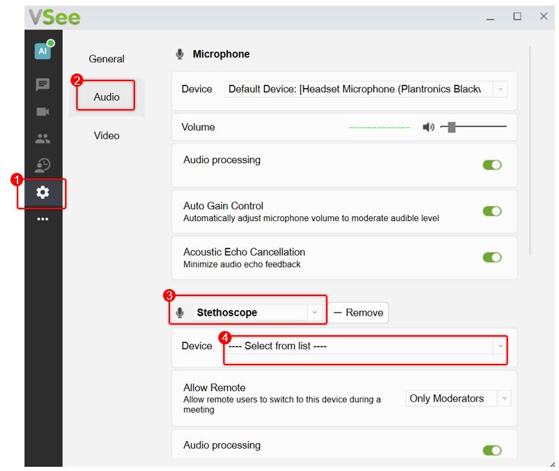Open the chat messages sidebar icon
The image size is (559, 471).
[x=43, y=85]
